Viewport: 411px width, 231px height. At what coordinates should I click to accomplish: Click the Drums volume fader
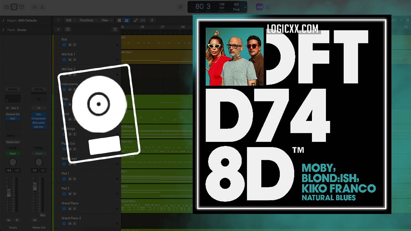tap(9, 193)
